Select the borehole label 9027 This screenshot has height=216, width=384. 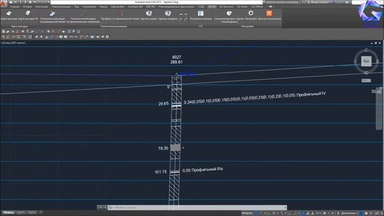tap(176, 58)
